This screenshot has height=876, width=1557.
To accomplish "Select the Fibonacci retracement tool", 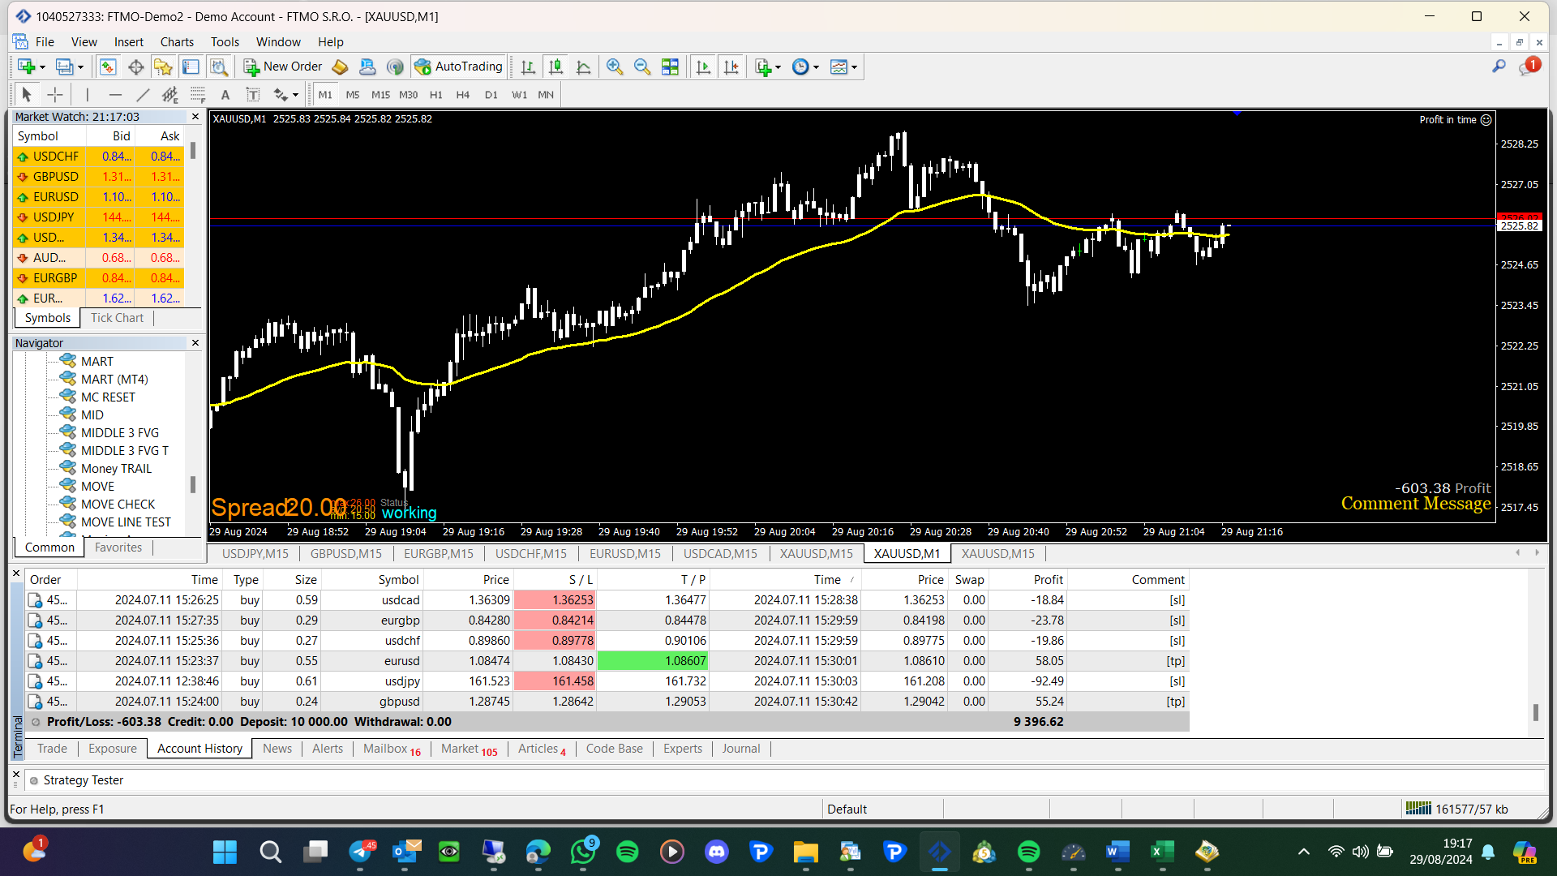I will pyautogui.click(x=198, y=95).
